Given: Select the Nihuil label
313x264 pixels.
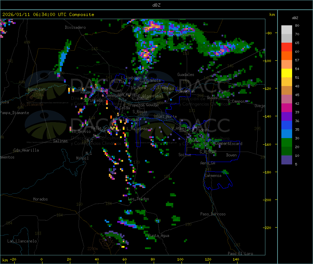Looking at the screenshot, I should click(x=82, y=158).
